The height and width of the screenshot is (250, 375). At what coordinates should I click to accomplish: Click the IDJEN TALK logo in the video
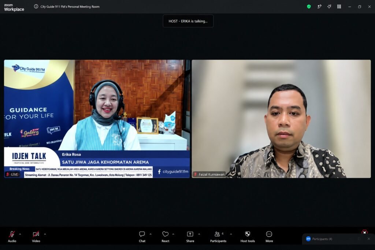(29, 158)
